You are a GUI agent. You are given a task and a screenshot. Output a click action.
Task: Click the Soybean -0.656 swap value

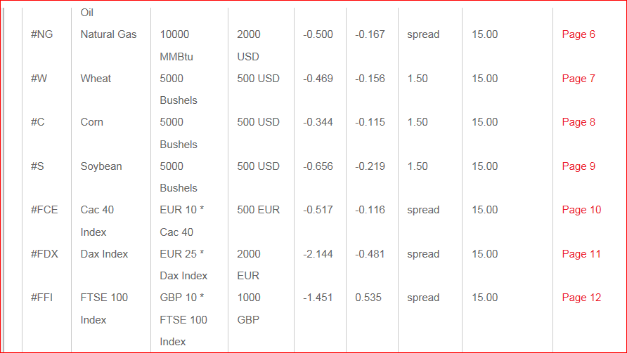(318, 166)
